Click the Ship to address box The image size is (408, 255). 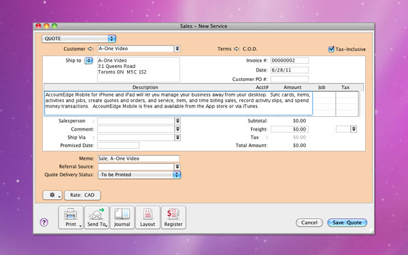(139, 70)
